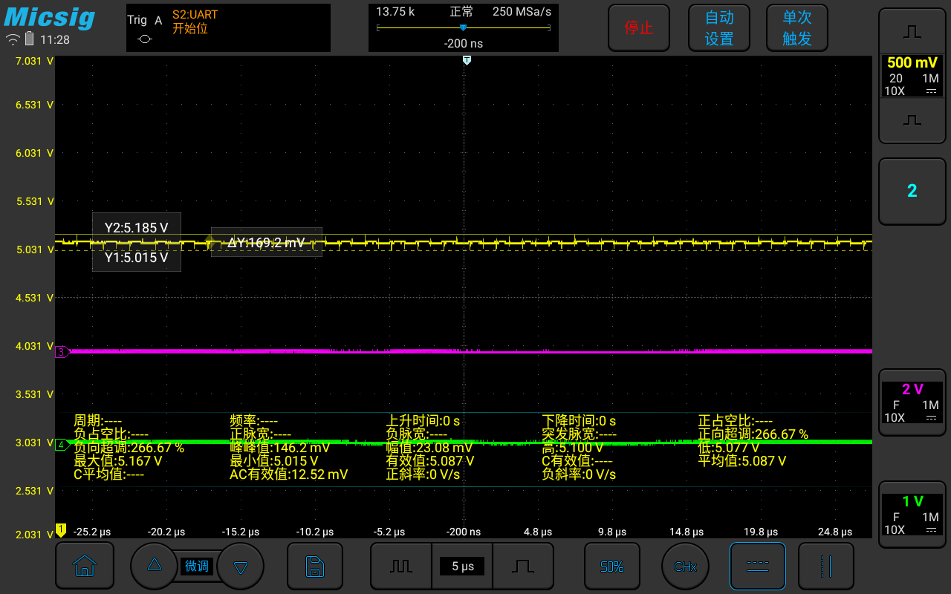Open the 5 µs timebase selector

pos(462,566)
